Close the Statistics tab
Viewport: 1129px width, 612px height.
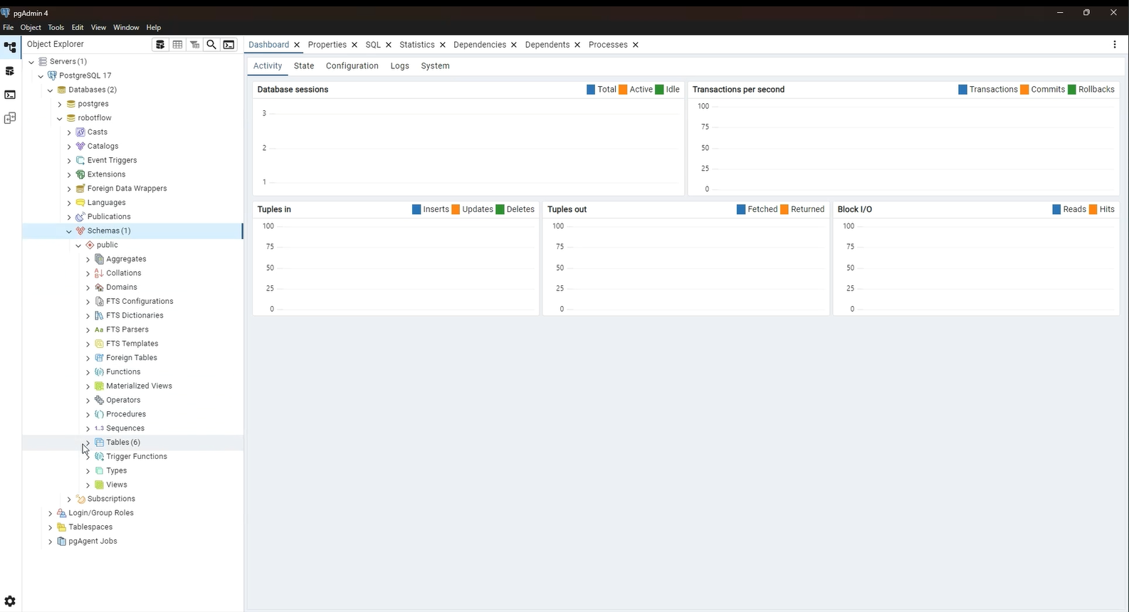[442, 45]
